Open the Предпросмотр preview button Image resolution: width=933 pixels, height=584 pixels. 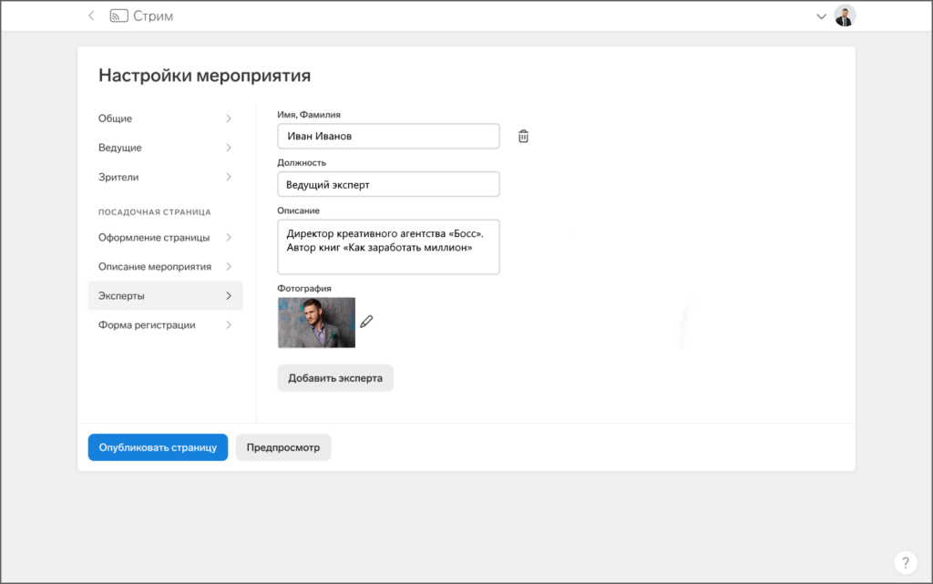283,447
